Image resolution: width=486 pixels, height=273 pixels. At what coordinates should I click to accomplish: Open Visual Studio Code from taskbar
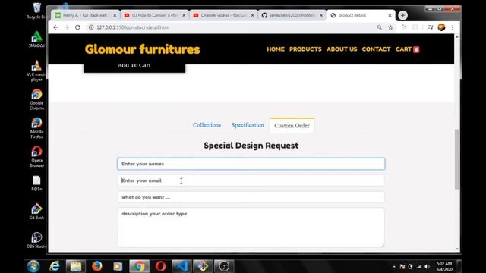[x=181, y=266]
